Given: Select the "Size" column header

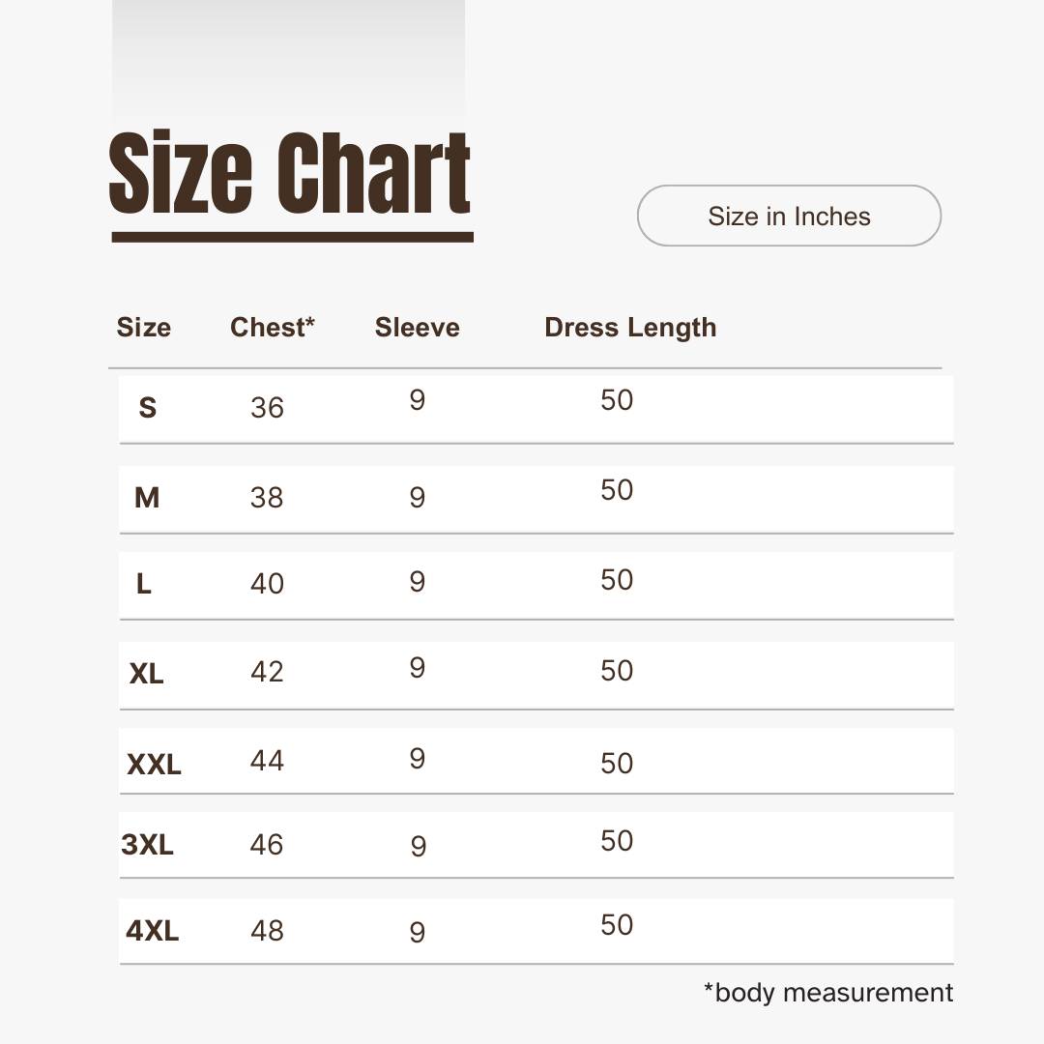Looking at the screenshot, I should coord(144,328).
